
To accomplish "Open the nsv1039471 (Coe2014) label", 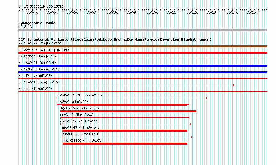I will pyautogui.click(x=37, y=63).
